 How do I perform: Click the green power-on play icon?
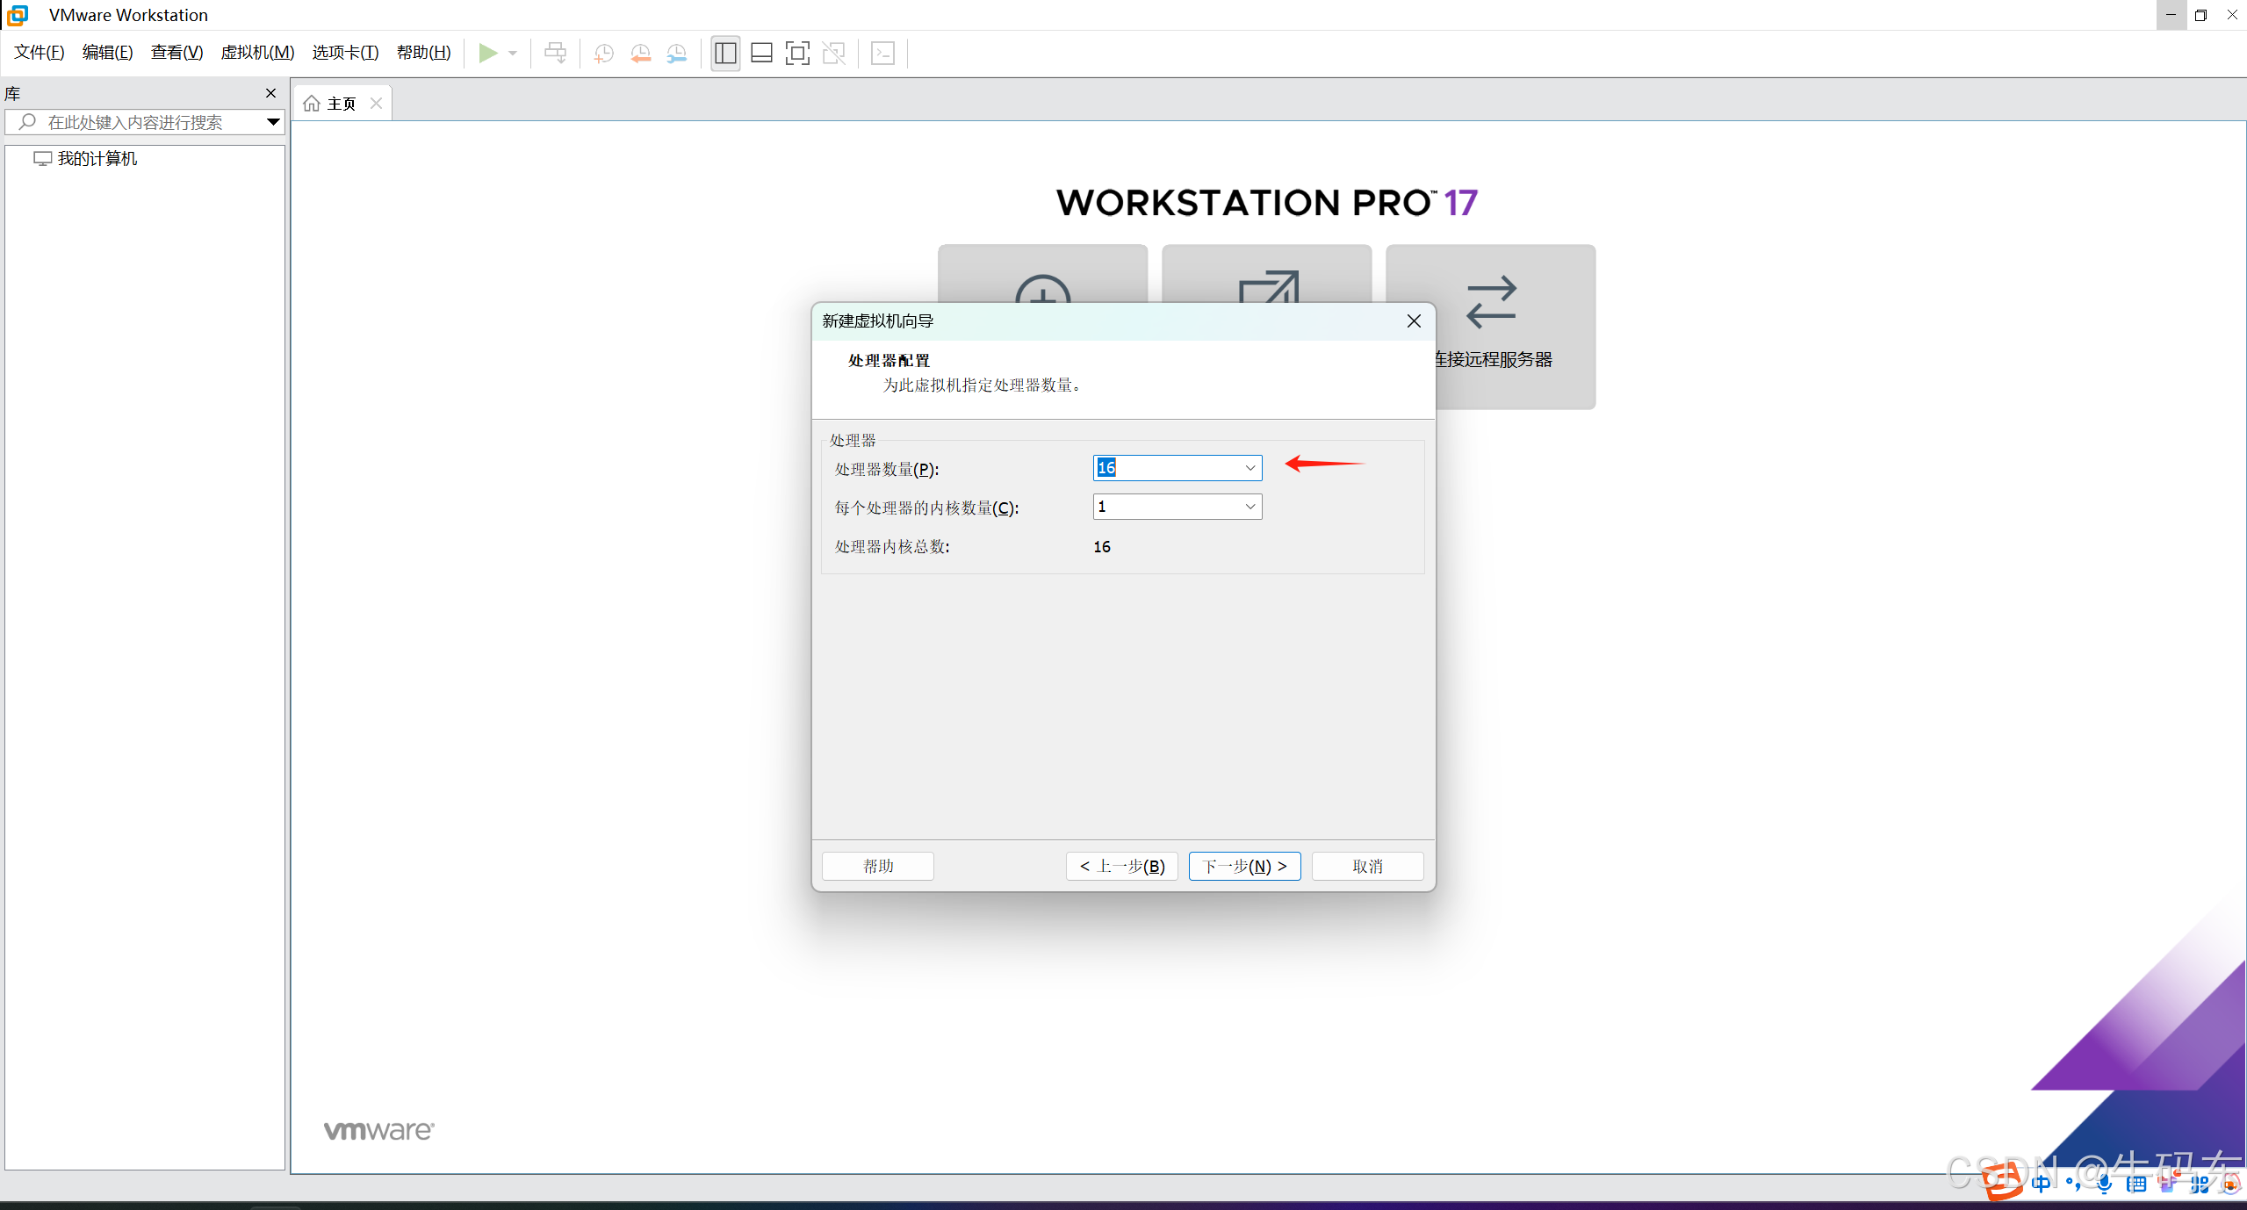pos(487,53)
